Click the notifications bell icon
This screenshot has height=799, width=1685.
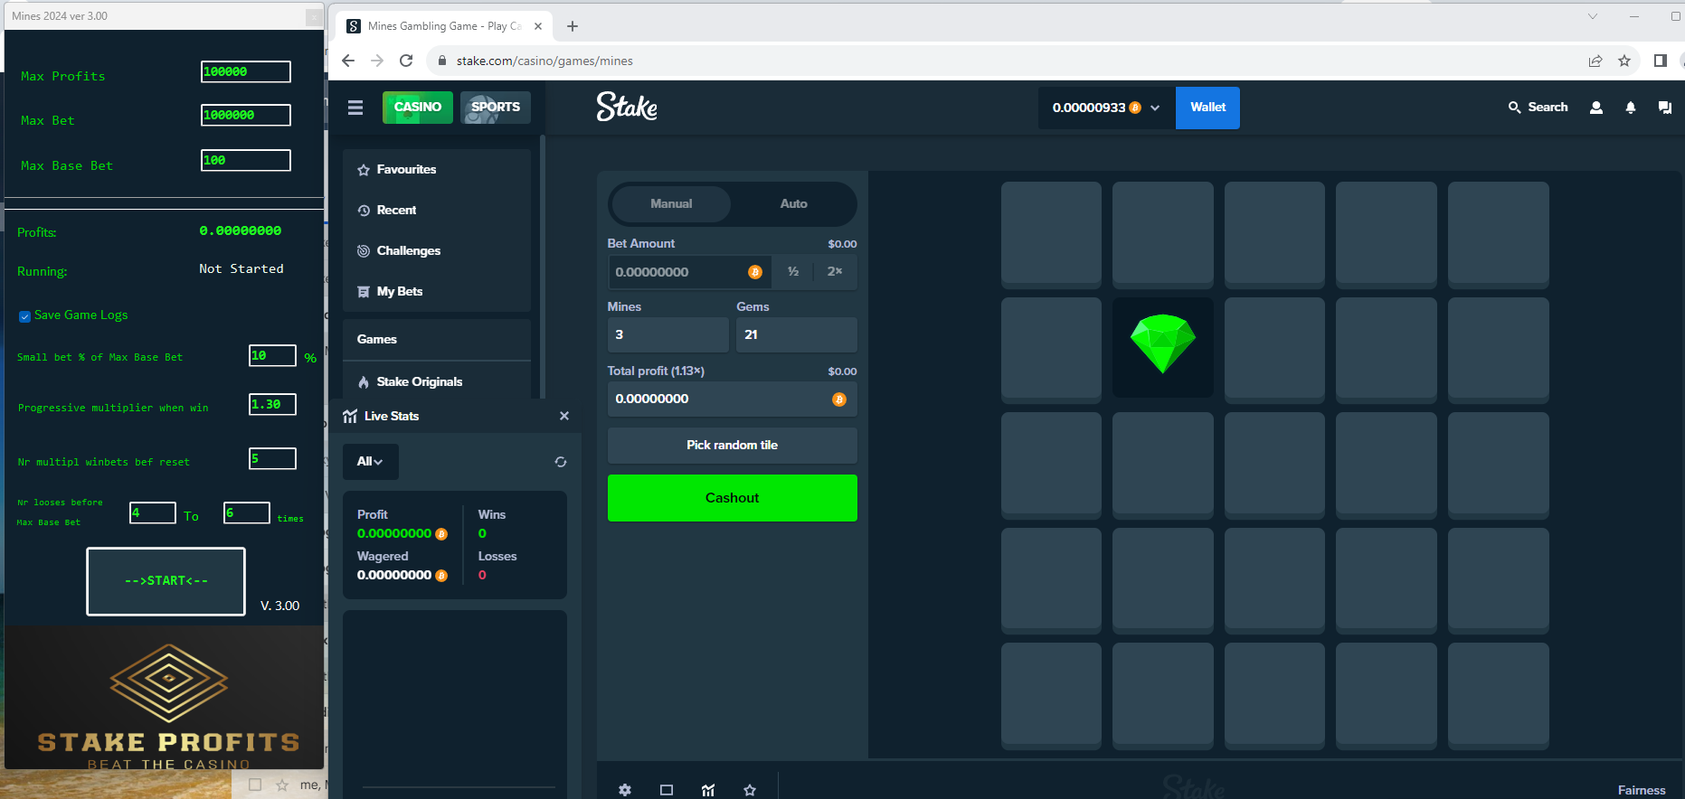(1630, 108)
